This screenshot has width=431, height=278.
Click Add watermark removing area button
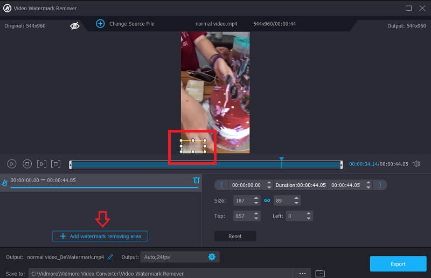[100, 236]
